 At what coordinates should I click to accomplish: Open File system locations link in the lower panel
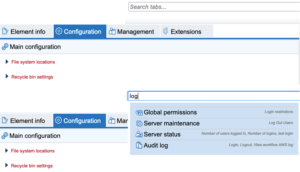[33, 151]
